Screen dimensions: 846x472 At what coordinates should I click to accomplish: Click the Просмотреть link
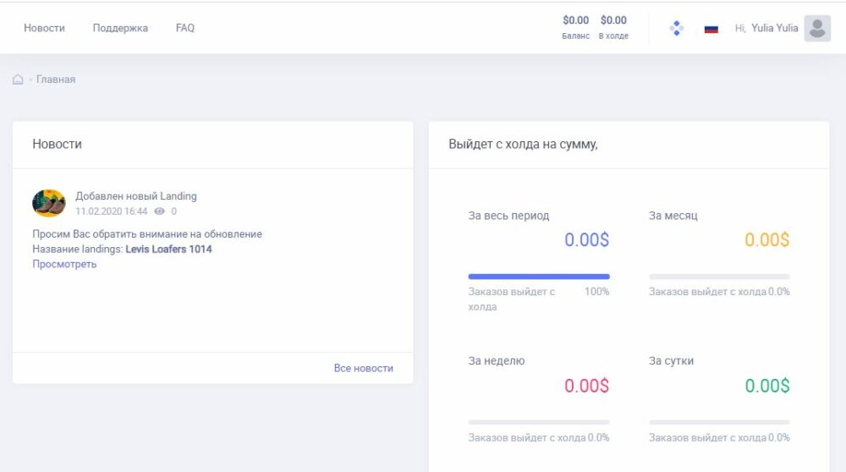click(64, 264)
